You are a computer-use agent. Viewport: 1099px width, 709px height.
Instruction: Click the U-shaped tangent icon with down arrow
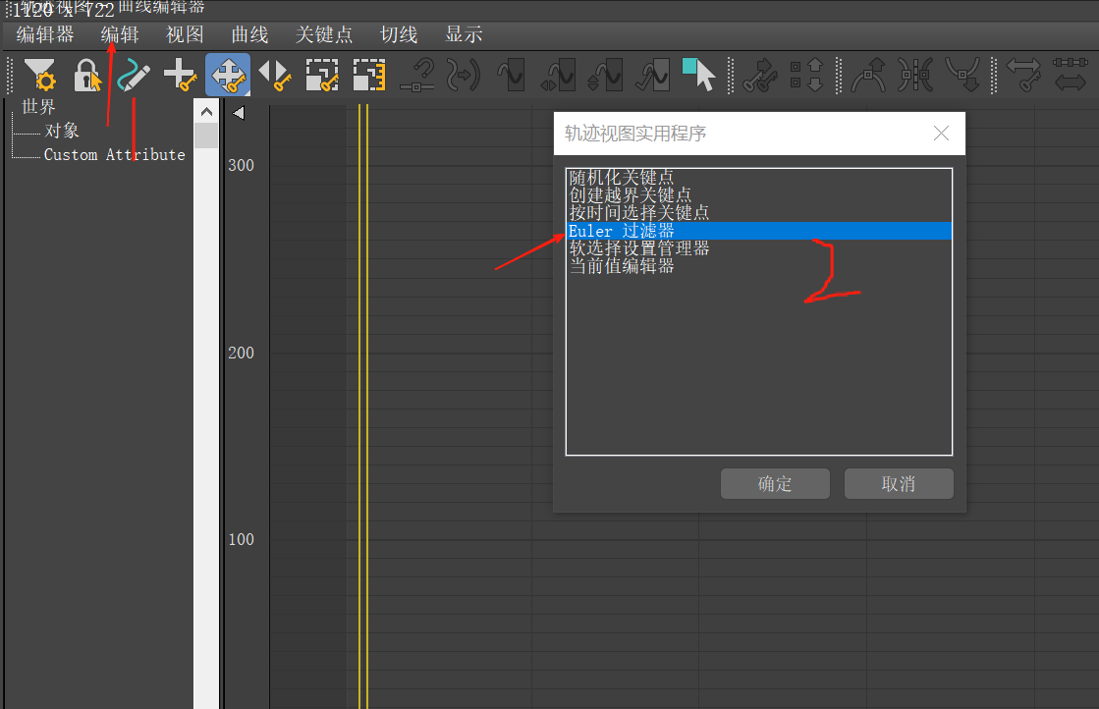coord(963,75)
